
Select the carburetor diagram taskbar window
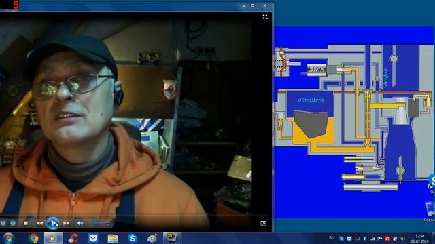(172, 238)
